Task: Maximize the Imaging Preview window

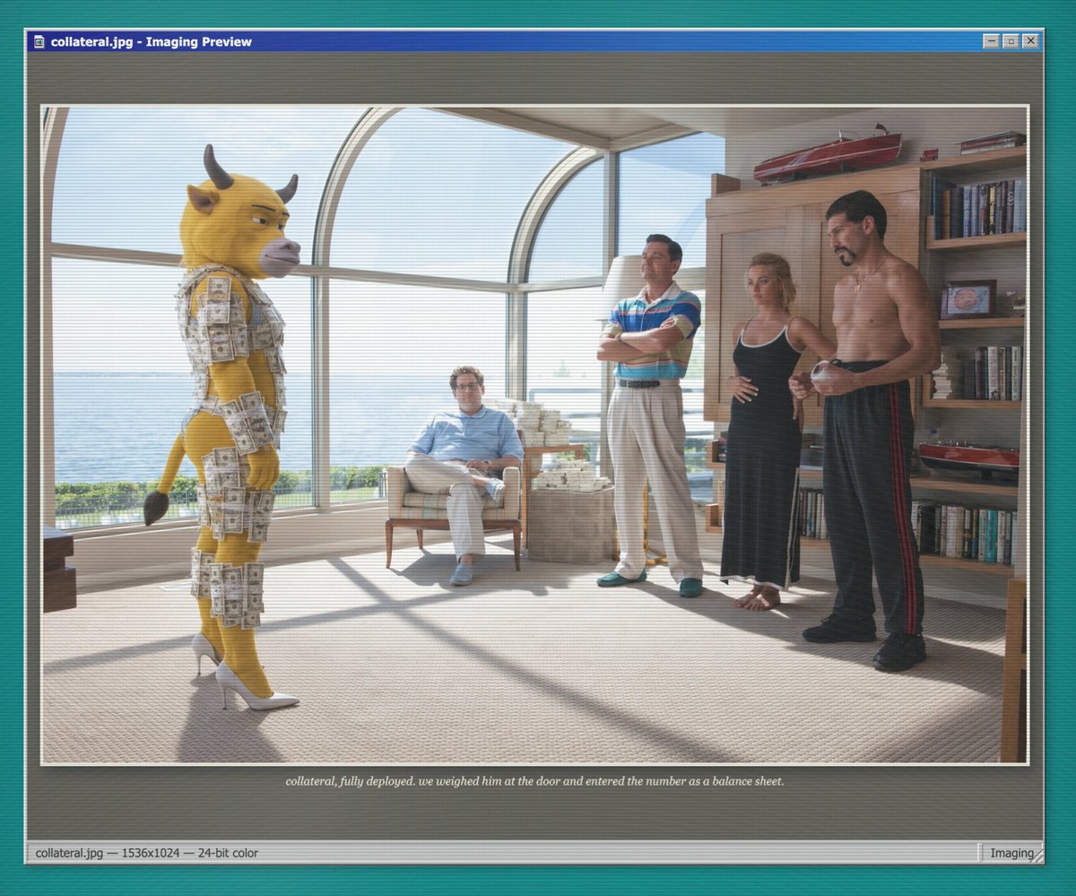Action: 1011,41
